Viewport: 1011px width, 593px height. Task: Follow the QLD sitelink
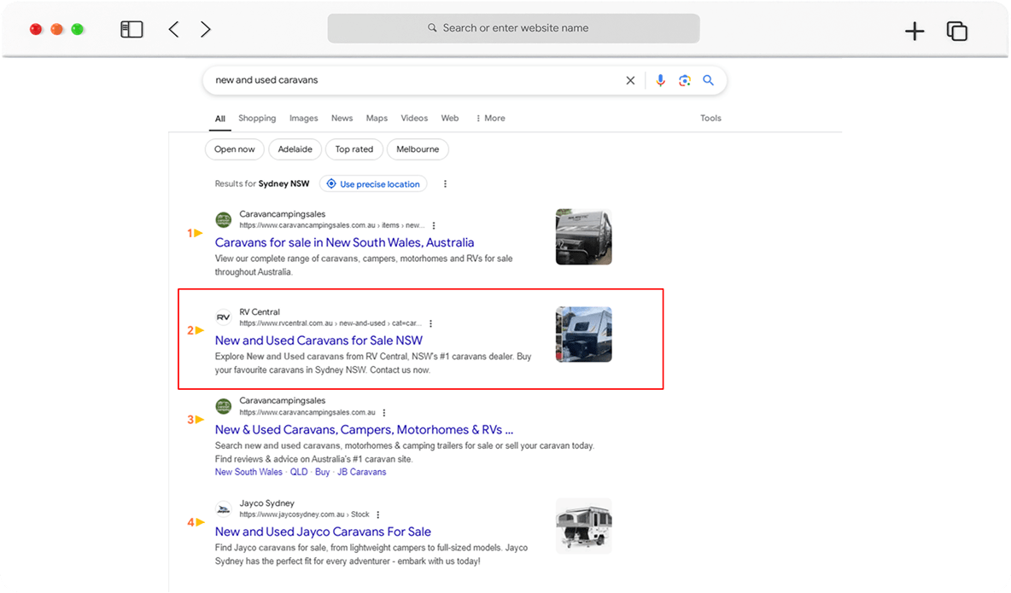(x=299, y=472)
